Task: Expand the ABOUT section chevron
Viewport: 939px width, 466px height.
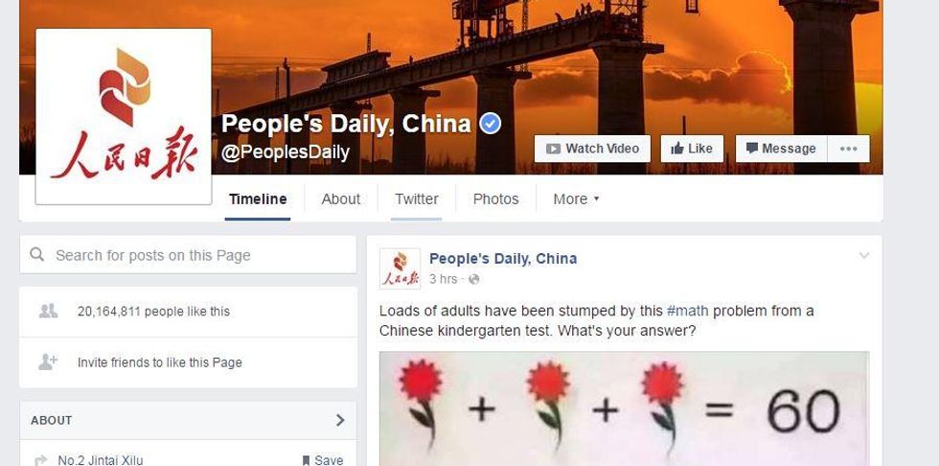Action: (340, 420)
